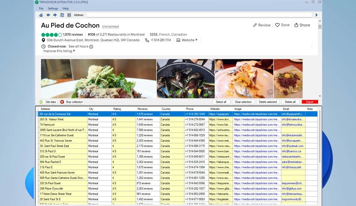Open the large salad dish photo
Viewport: 356px width, 206px height.
coord(98,79)
